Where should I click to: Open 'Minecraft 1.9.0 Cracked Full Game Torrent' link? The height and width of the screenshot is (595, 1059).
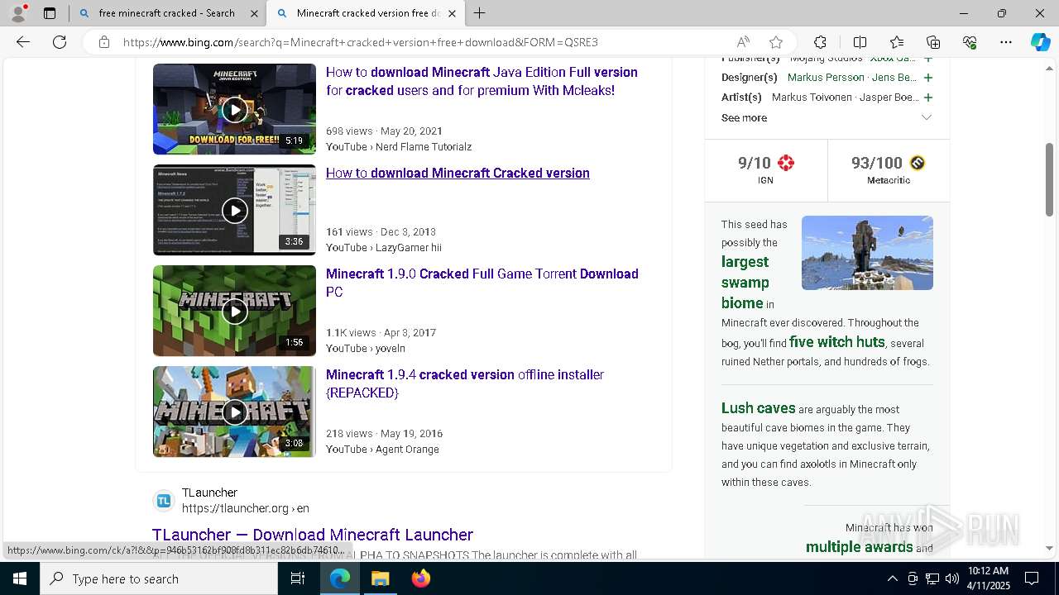tap(482, 283)
